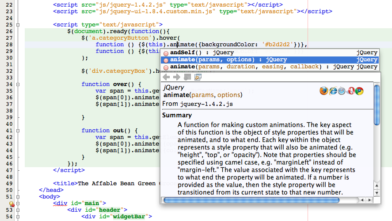Click the Safari browser compatibility icon
Viewport: 392px width, 221px height.
click(x=342, y=91)
